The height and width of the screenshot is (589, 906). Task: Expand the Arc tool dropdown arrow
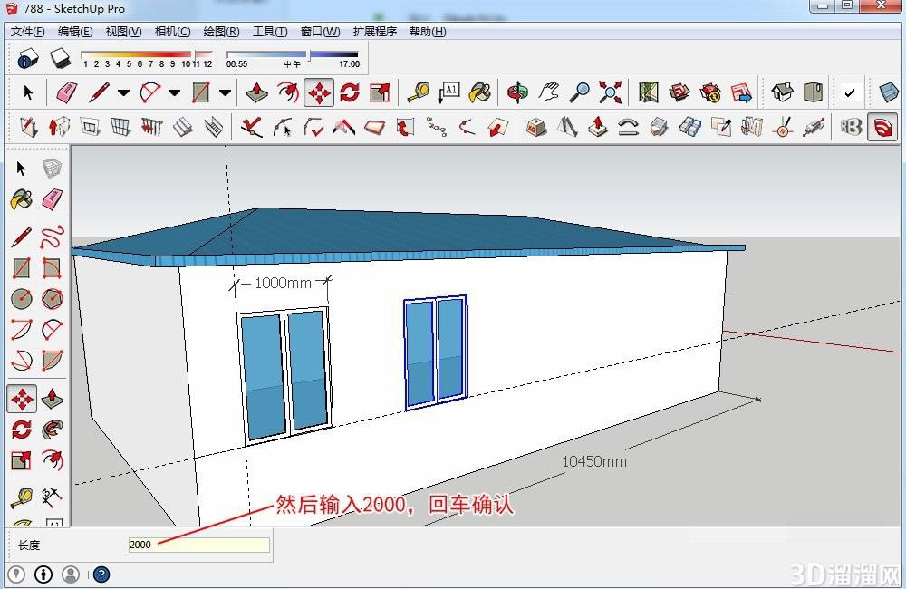click(x=175, y=92)
